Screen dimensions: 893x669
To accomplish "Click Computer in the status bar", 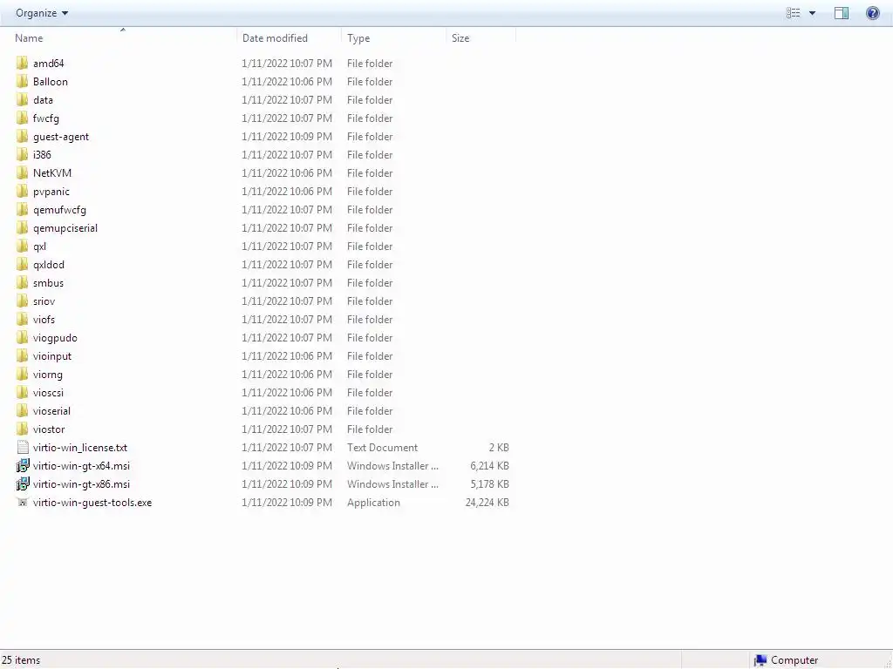I will click(794, 660).
